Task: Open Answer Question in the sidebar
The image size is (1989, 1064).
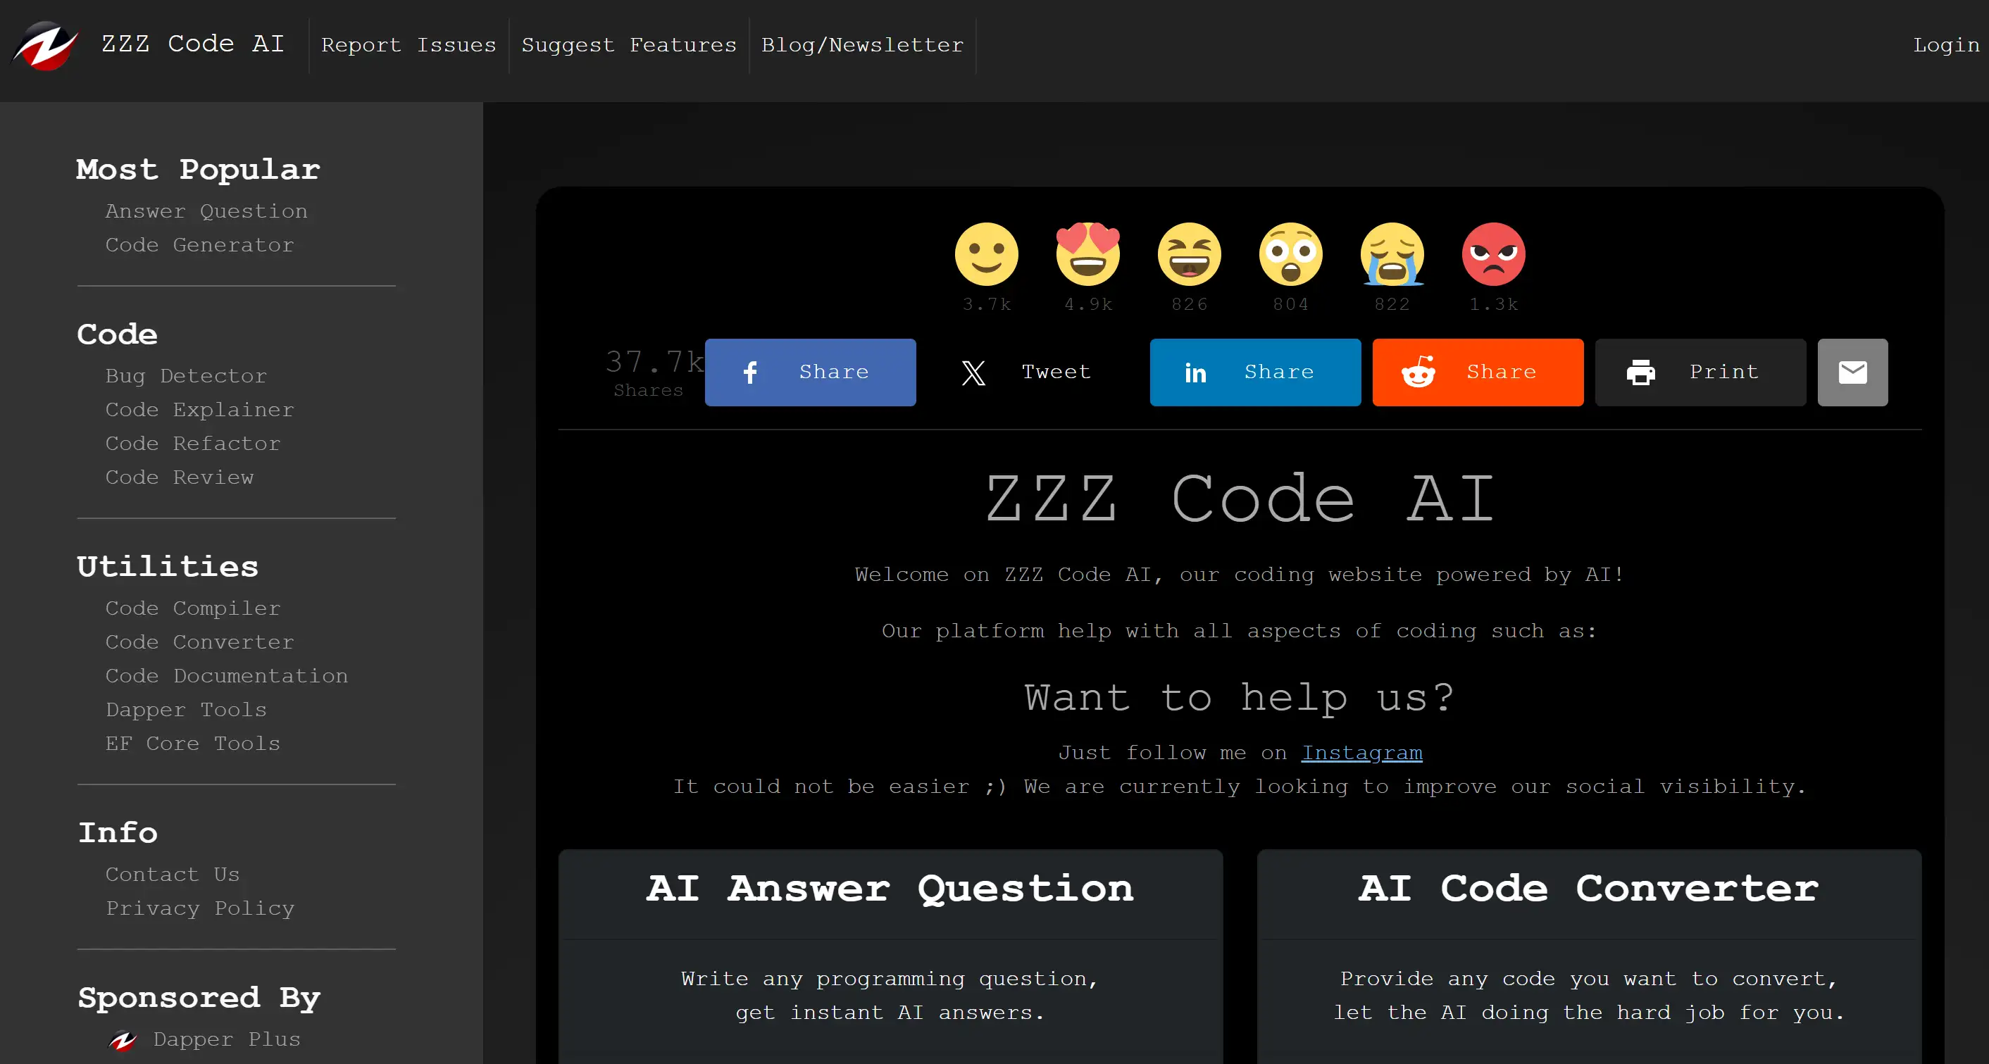Action: (206, 211)
